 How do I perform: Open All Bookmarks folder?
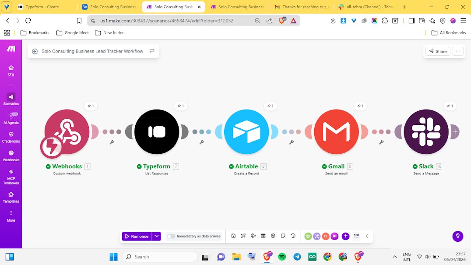pos(449,33)
